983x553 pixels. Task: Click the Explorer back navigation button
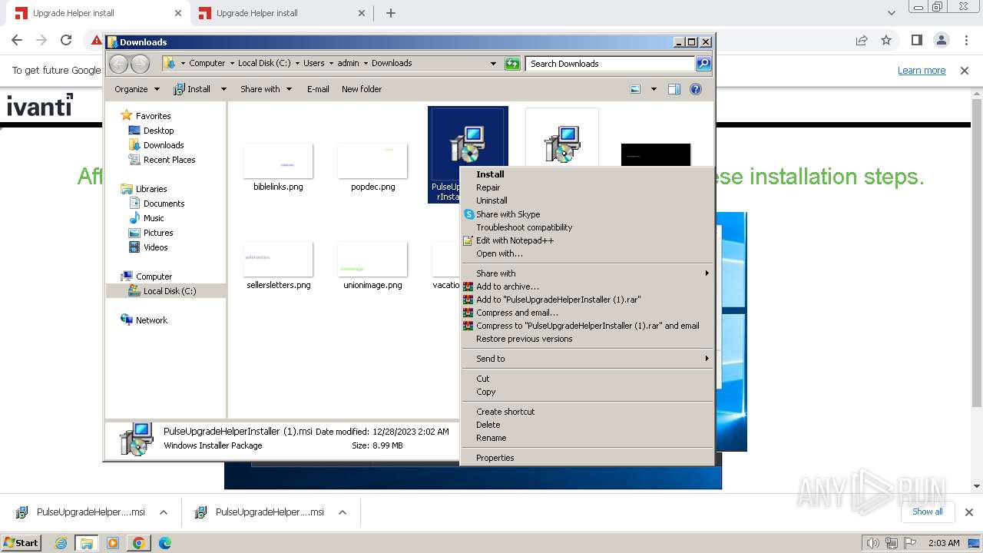click(119, 64)
